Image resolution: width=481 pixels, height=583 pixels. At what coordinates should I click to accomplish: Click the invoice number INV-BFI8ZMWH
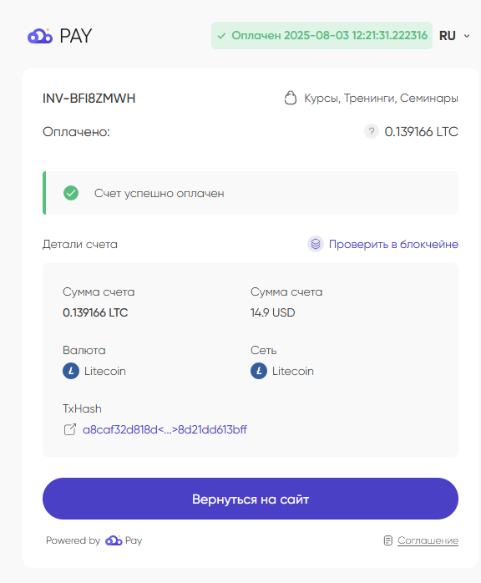pos(89,99)
